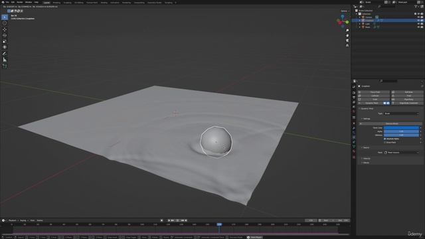425x239 pixels.
Task: Select the Select Box tool
Action: pyautogui.click(x=5, y=17)
